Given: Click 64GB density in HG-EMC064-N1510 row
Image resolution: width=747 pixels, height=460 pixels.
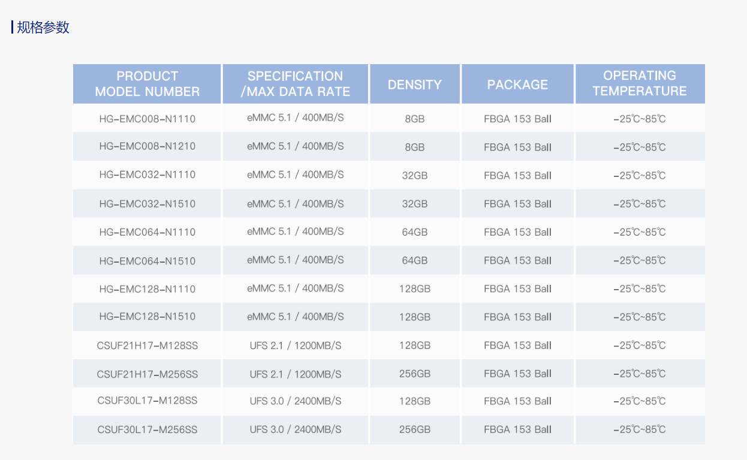Looking at the screenshot, I should click(x=415, y=260).
